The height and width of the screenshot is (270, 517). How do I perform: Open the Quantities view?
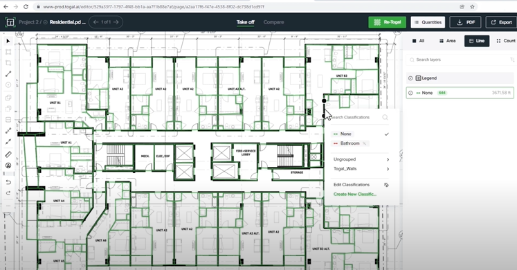428,22
